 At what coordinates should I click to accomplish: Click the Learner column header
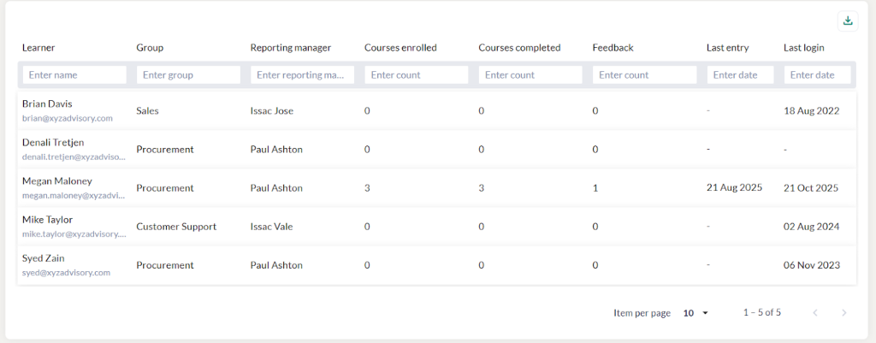pos(38,48)
